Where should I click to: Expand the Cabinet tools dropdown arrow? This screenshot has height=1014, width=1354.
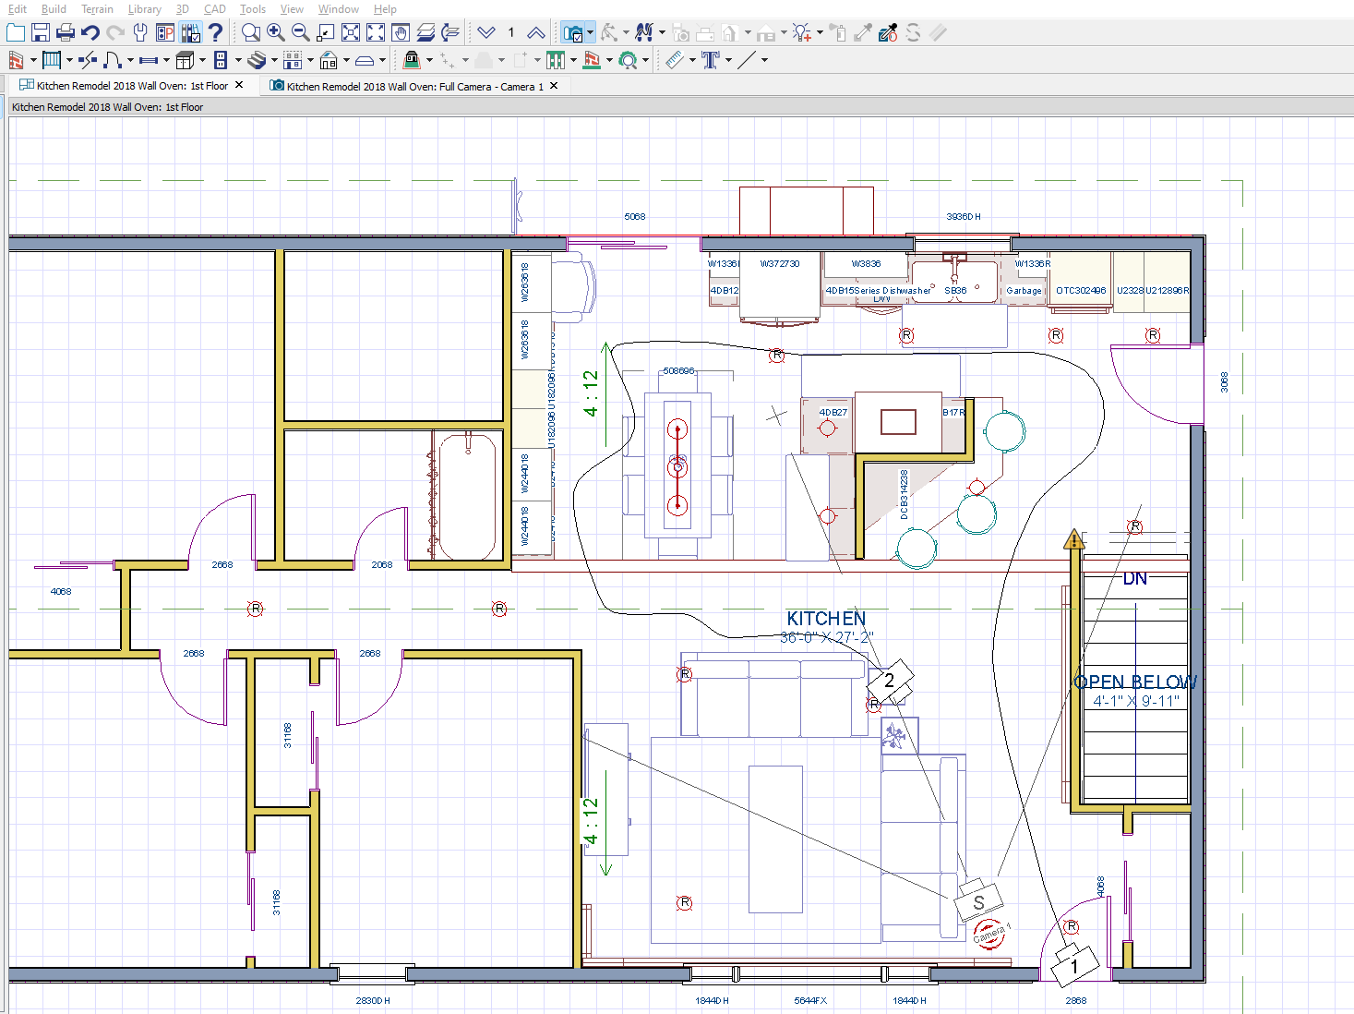[x=202, y=61]
